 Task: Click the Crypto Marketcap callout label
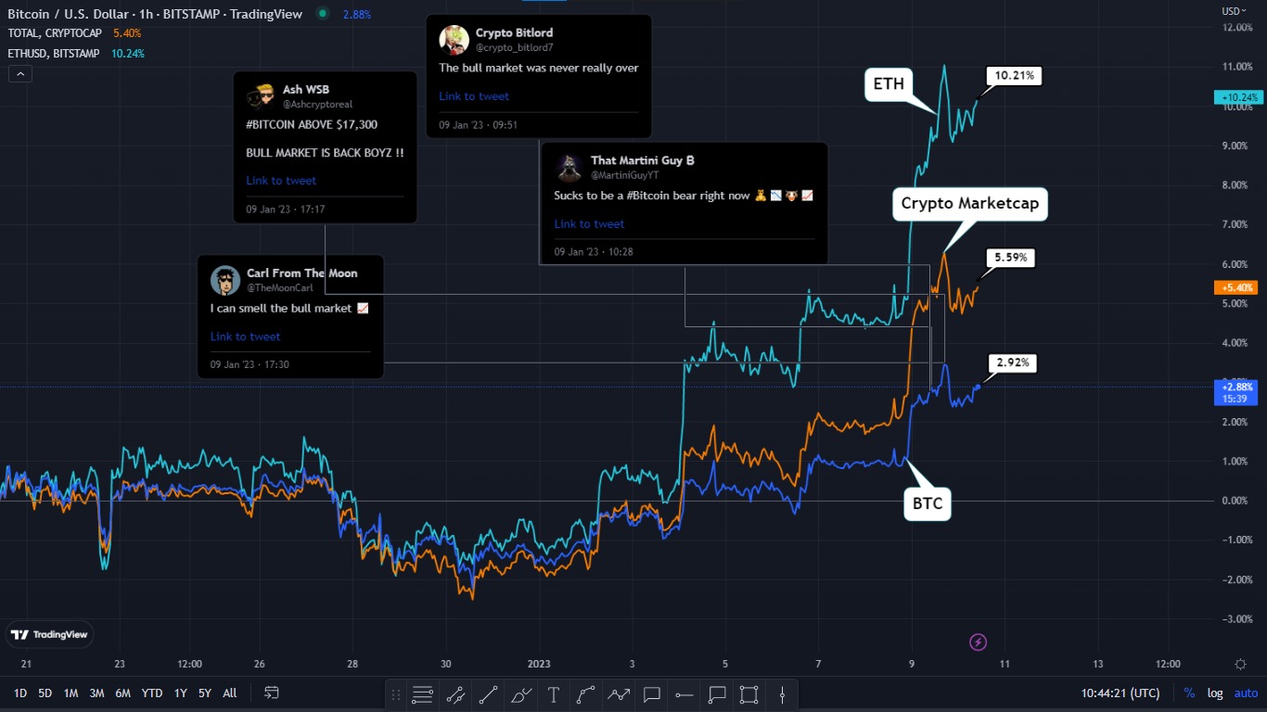click(x=970, y=203)
